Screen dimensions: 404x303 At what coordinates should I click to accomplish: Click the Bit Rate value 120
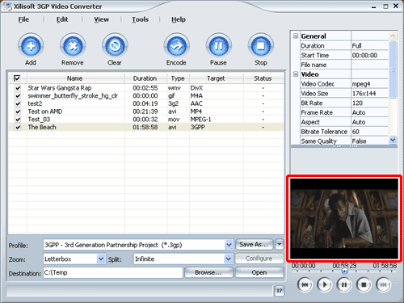tap(357, 103)
